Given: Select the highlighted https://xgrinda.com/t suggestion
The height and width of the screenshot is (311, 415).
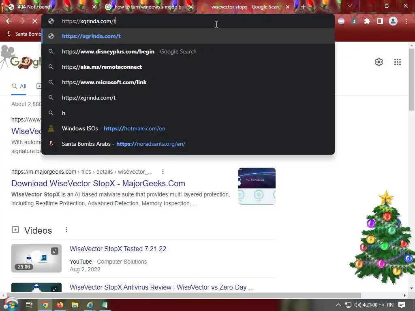Looking at the screenshot, I should tap(188, 36).
